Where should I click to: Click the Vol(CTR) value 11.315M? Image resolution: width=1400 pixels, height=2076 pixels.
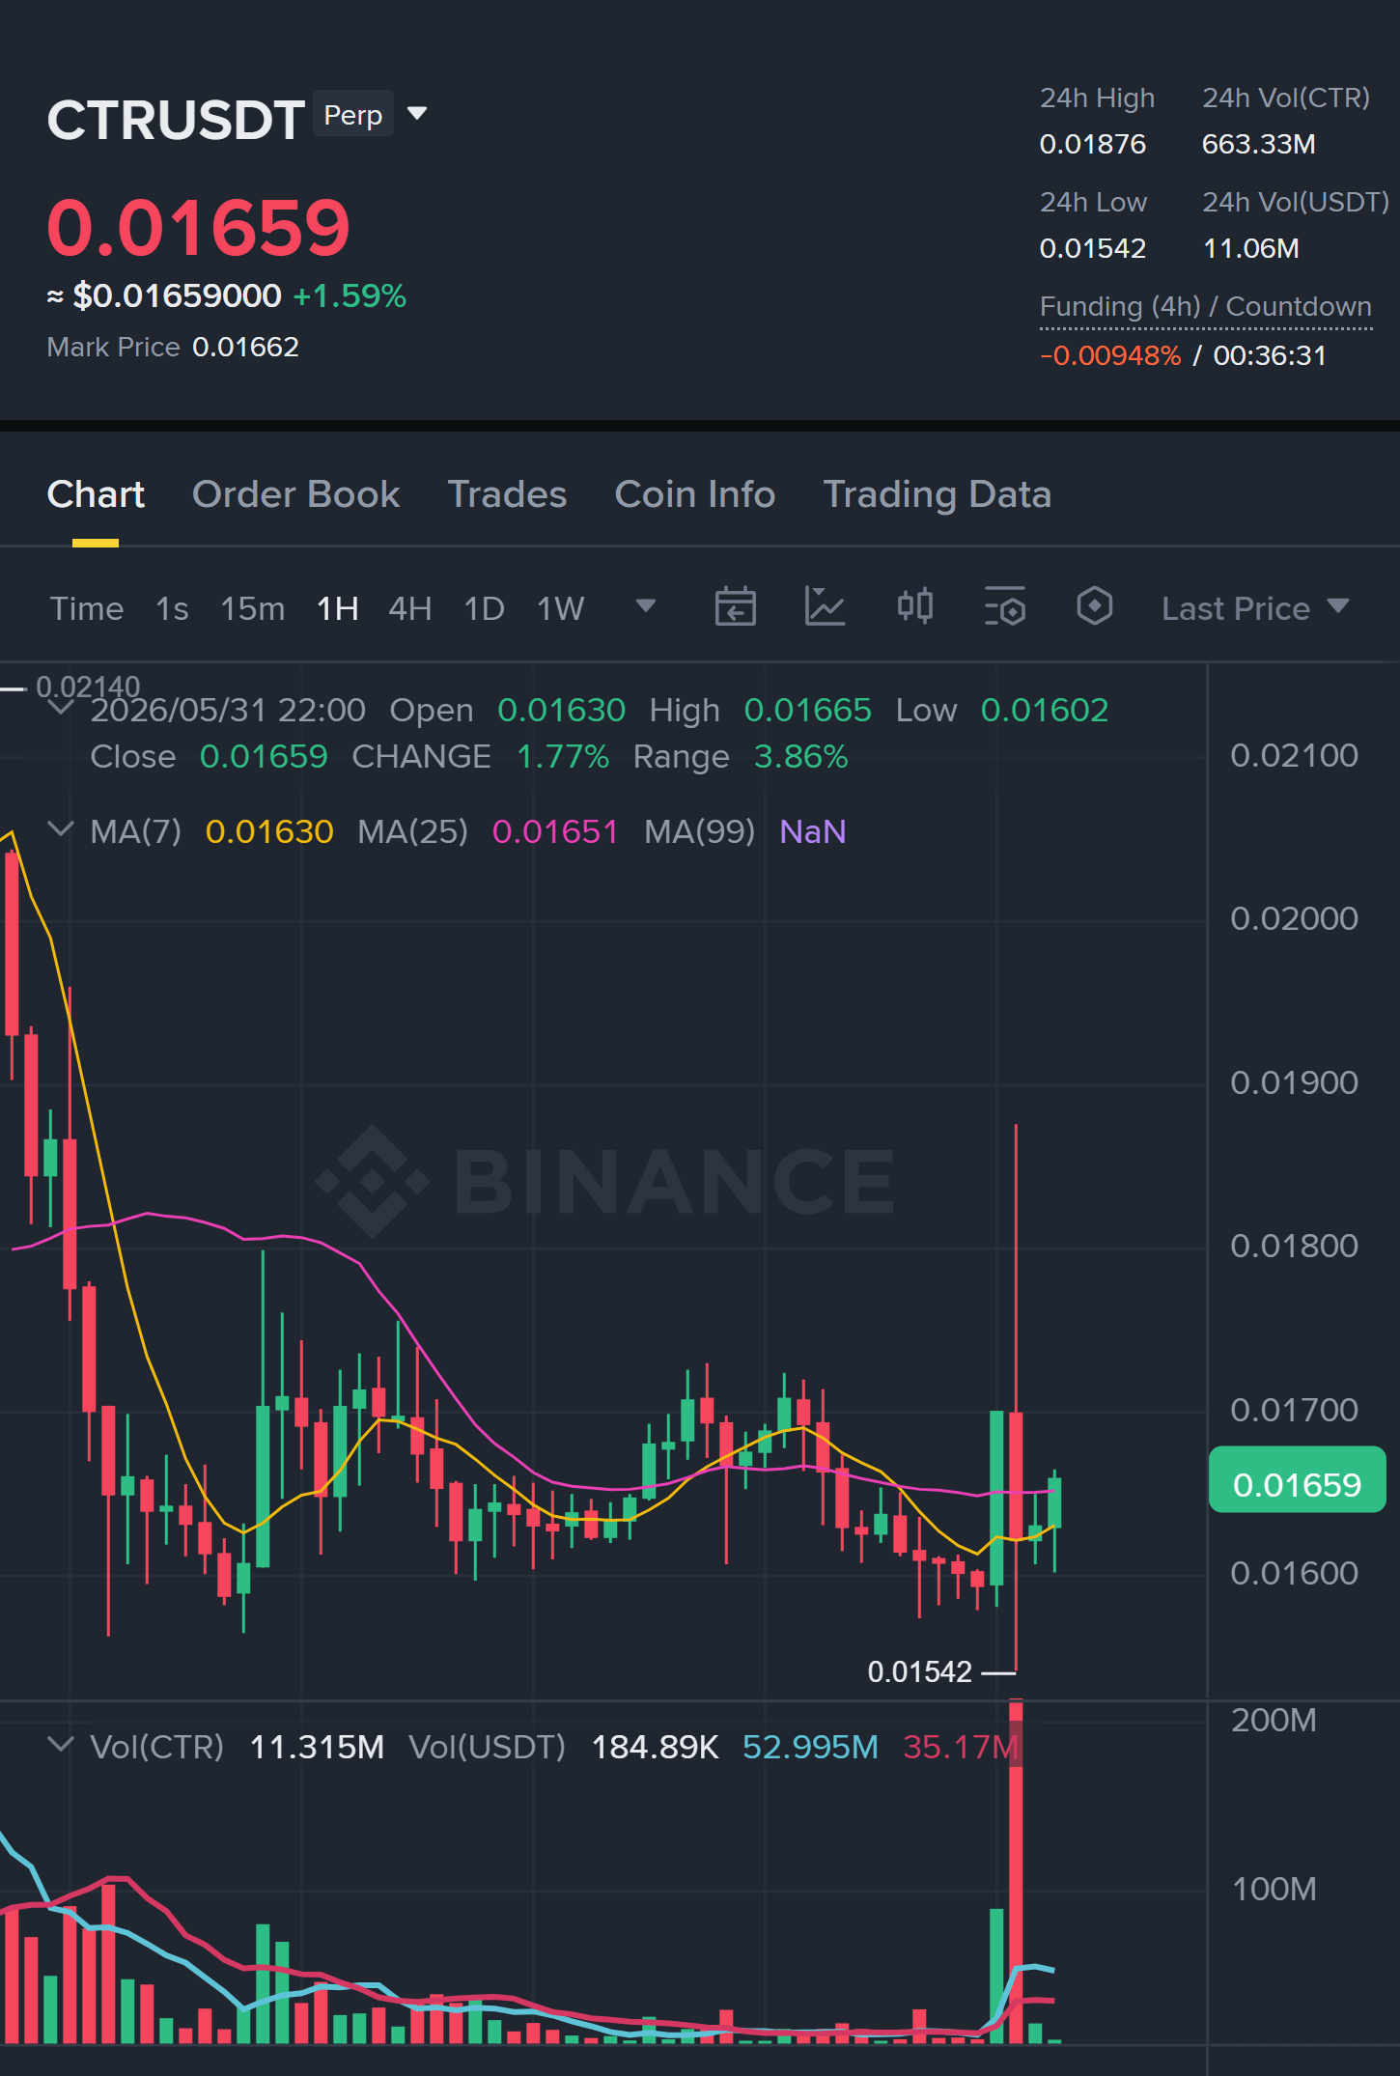click(317, 1747)
